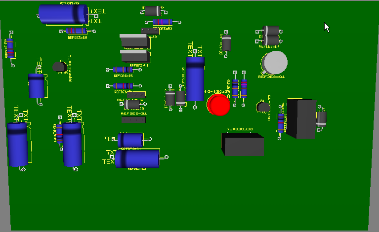379x232 pixels.
Task: Click the red LED component D3
Action: (x=218, y=104)
